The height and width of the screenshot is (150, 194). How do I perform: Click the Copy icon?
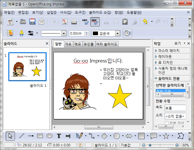tap(116, 21)
